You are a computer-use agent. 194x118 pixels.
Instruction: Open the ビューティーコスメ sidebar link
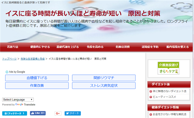coord(164,97)
